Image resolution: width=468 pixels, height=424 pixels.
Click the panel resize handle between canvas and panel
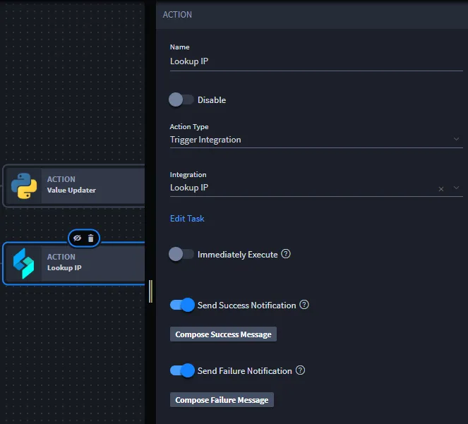151,291
